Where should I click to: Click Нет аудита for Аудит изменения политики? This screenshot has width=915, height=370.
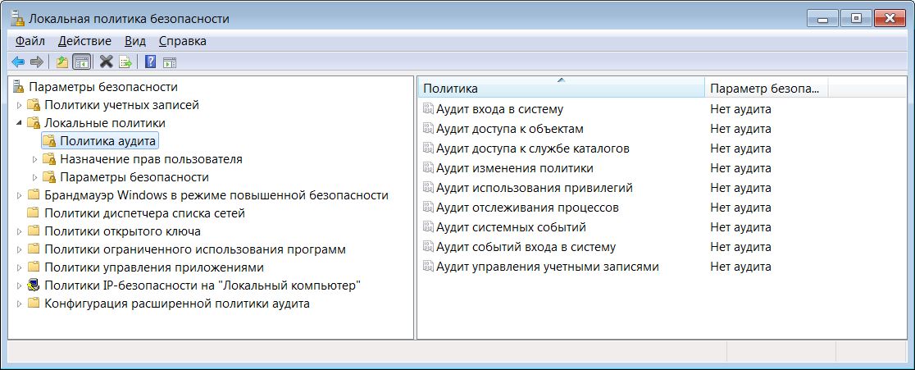740,169
